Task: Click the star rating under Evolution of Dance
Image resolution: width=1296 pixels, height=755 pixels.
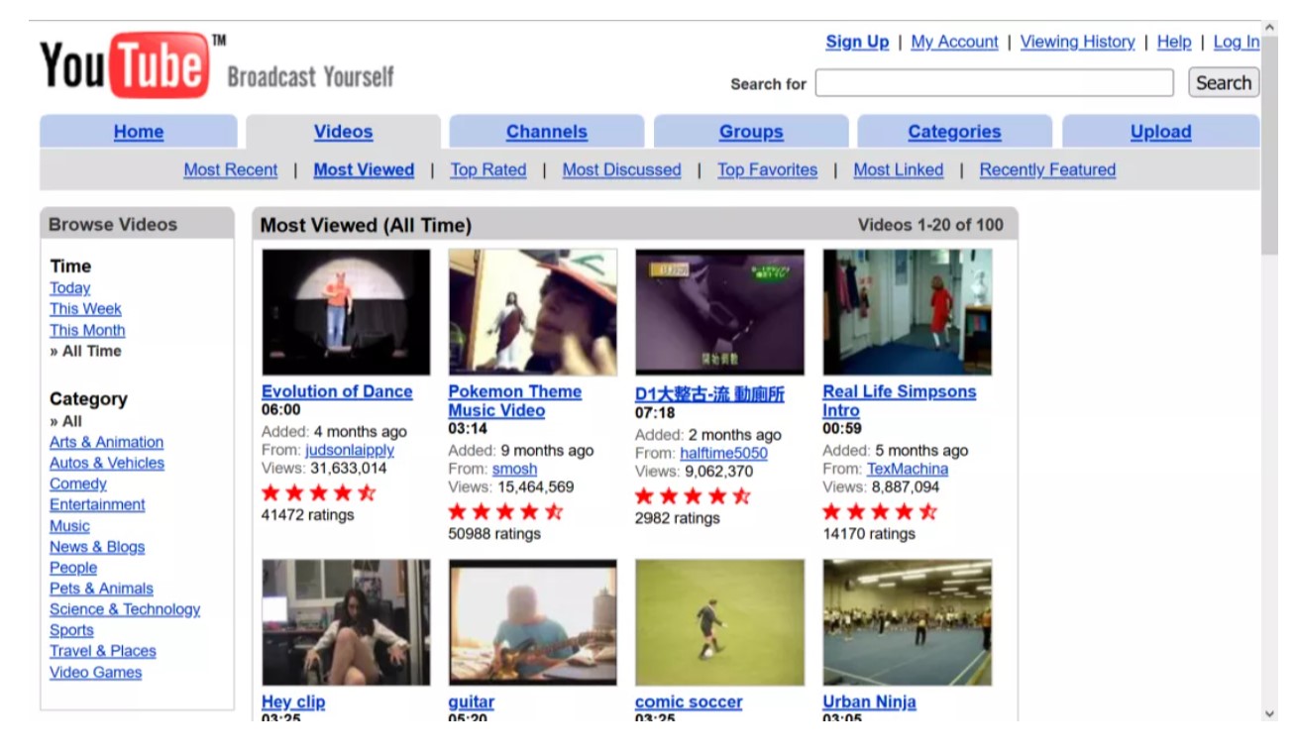Action: pyautogui.click(x=319, y=492)
